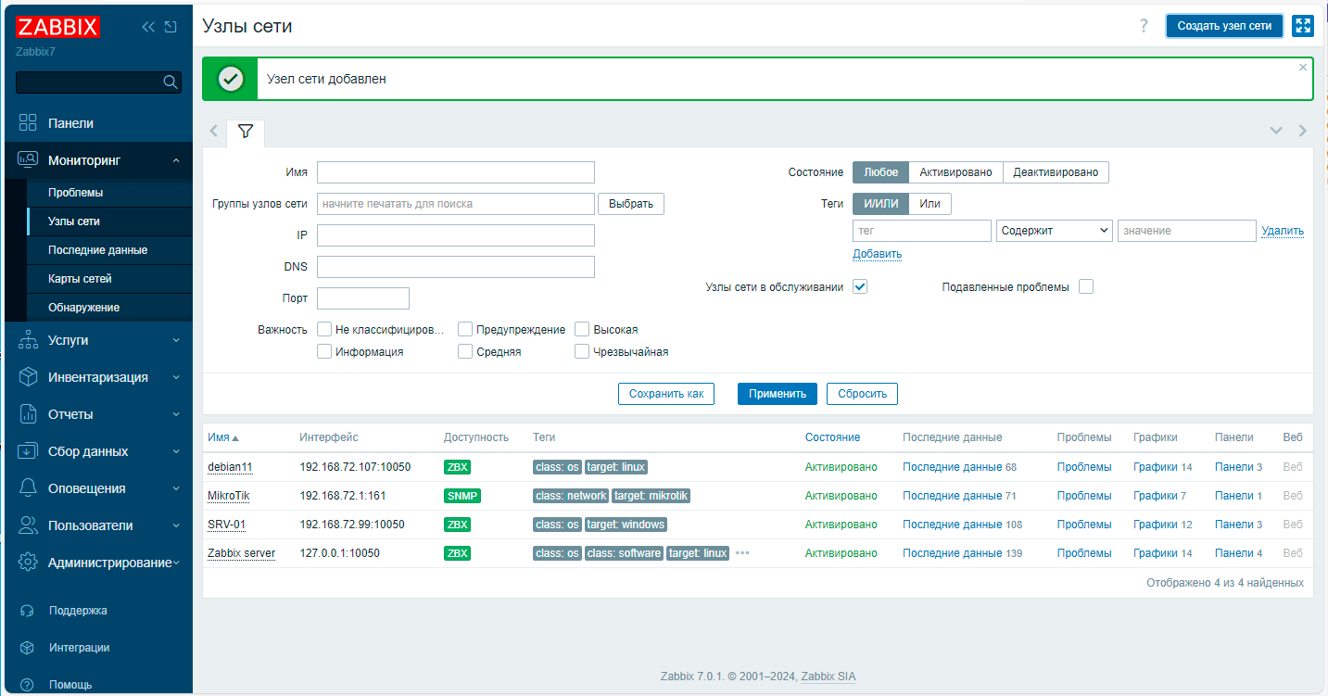Viewport: 1328px width, 696px height.
Task: Close the 'Узел сети добавлен' notification
Action: (x=1302, y=68)
